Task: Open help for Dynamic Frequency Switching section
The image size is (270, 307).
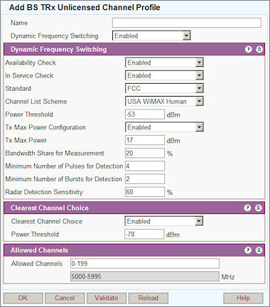Action: click(248, 49)
